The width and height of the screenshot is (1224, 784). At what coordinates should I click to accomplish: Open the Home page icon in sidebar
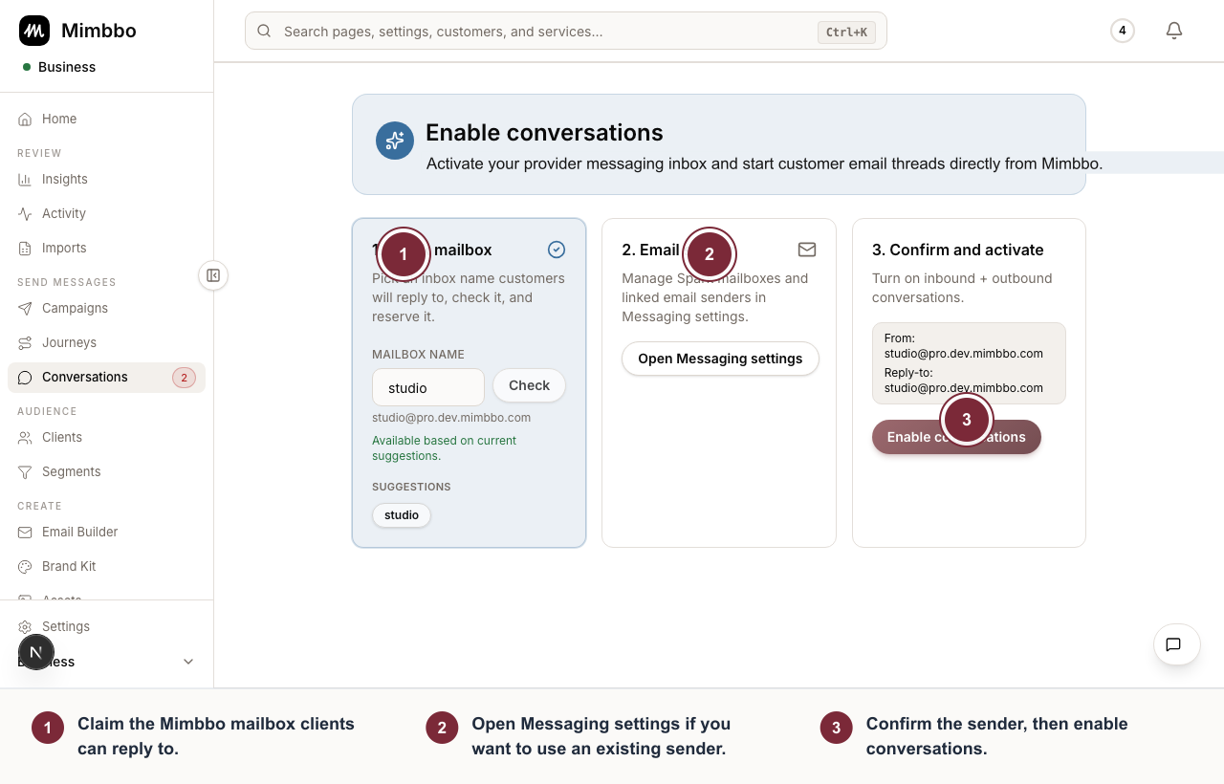25,120
